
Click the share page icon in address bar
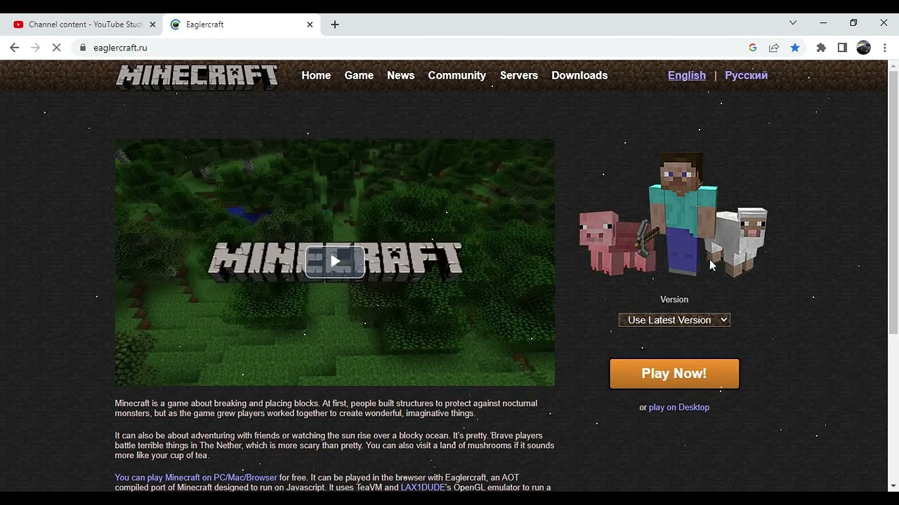click(x=774, y=48)
